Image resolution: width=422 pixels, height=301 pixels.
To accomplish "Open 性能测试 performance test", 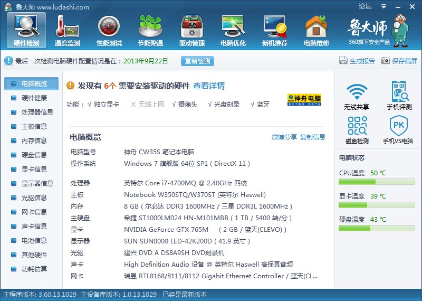I will click(109, 31).
